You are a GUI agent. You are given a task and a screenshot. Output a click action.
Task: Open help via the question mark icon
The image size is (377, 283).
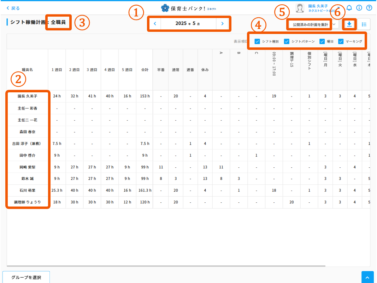coord(369,7)
